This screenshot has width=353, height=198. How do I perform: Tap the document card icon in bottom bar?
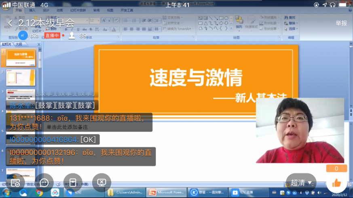coord(73,183)
